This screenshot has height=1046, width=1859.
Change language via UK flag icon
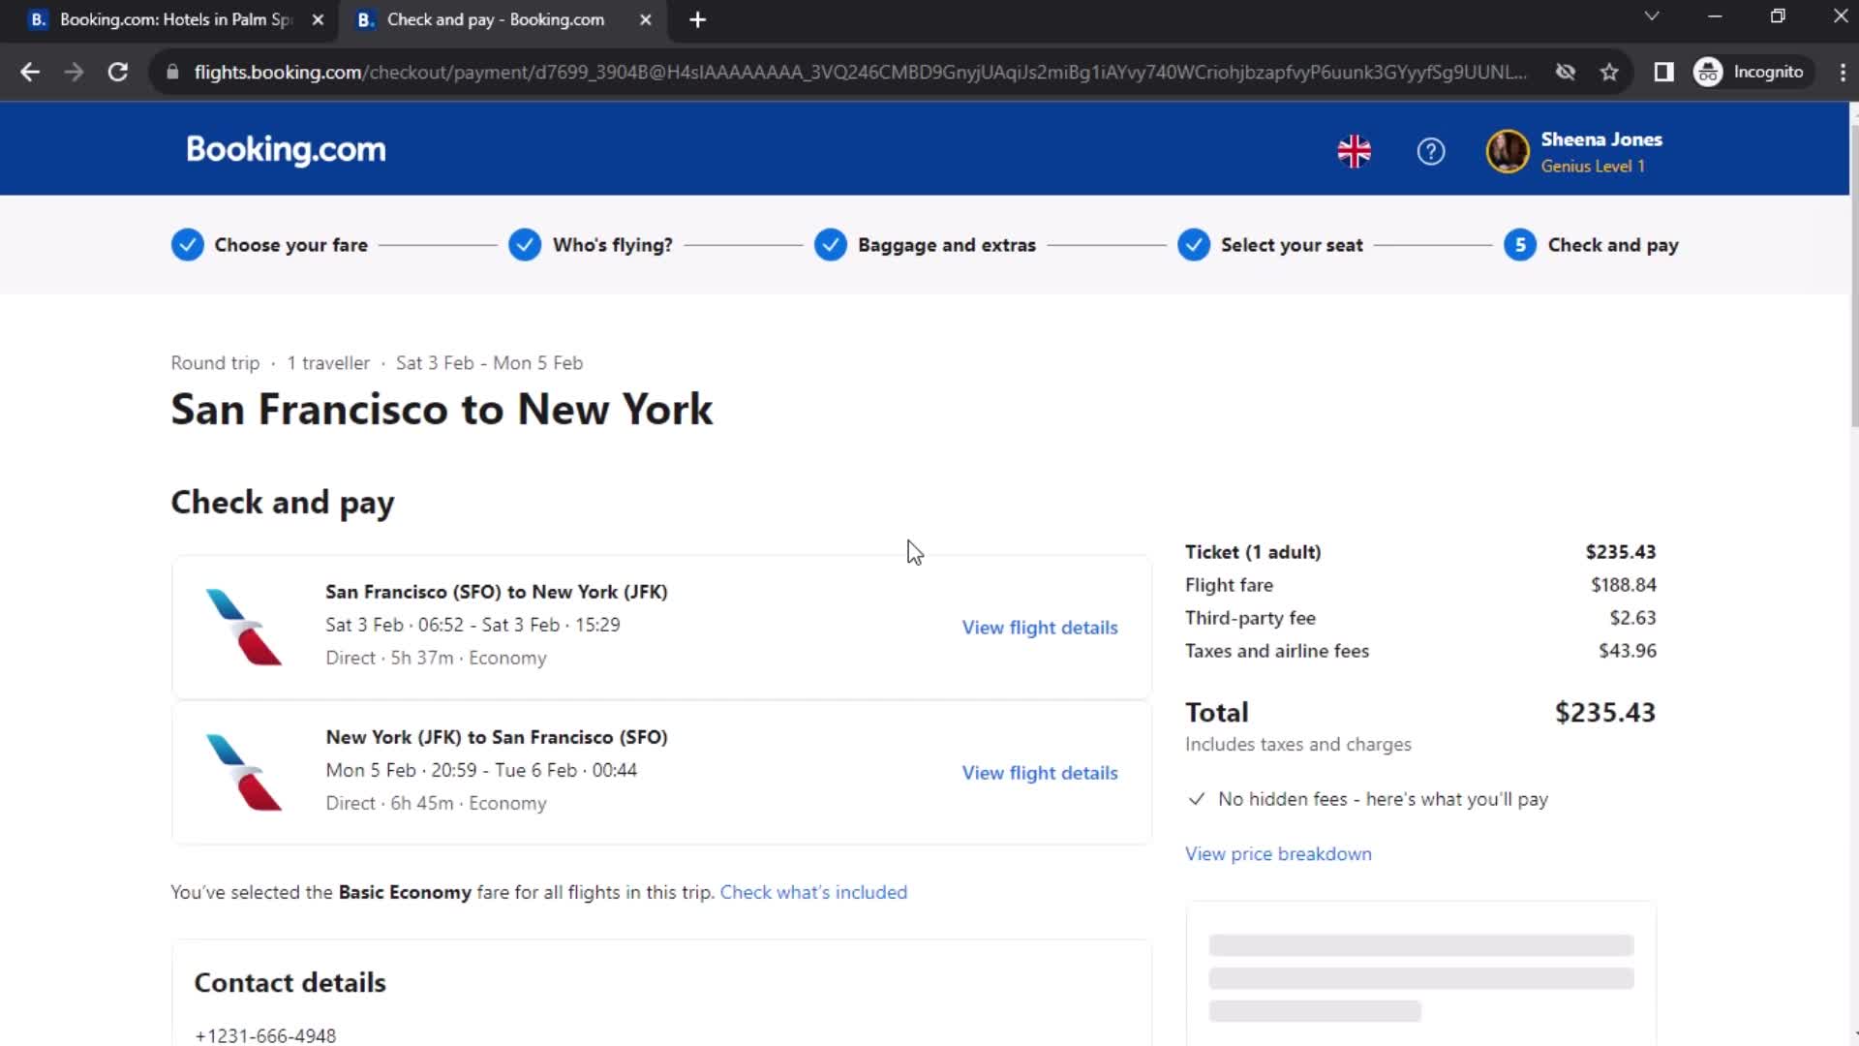pos(1354,151)
